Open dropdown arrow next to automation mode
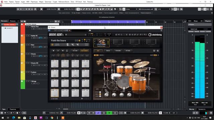Image resolution: width=214 pixels, height=120 pixels. click(x=38, y=9)
